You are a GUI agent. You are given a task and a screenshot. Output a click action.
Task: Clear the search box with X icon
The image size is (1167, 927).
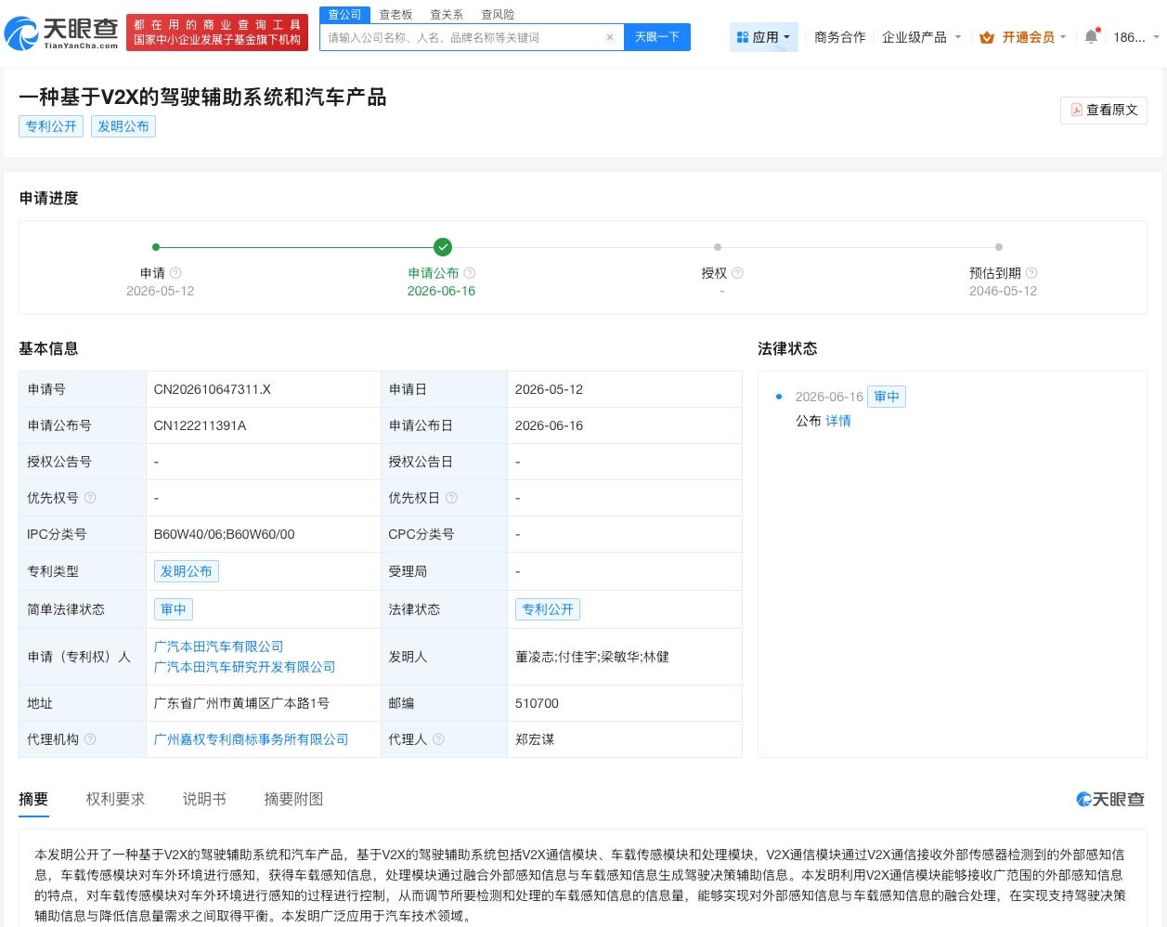pos(610,37)
